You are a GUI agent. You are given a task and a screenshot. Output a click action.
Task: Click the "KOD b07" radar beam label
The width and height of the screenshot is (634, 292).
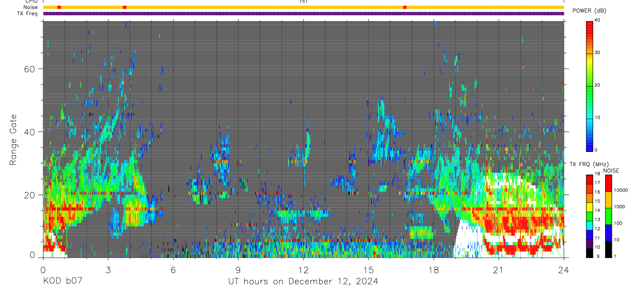(62, 282)
